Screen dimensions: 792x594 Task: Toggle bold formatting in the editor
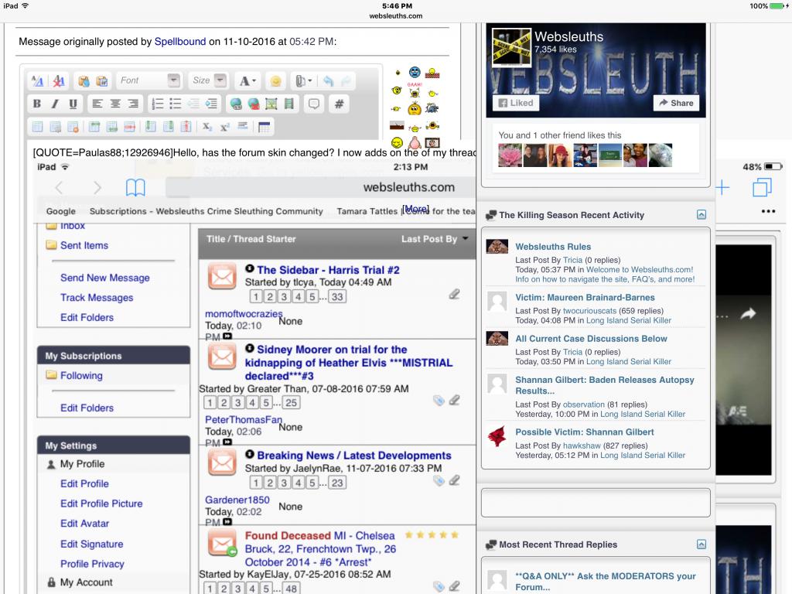point(36,104)
